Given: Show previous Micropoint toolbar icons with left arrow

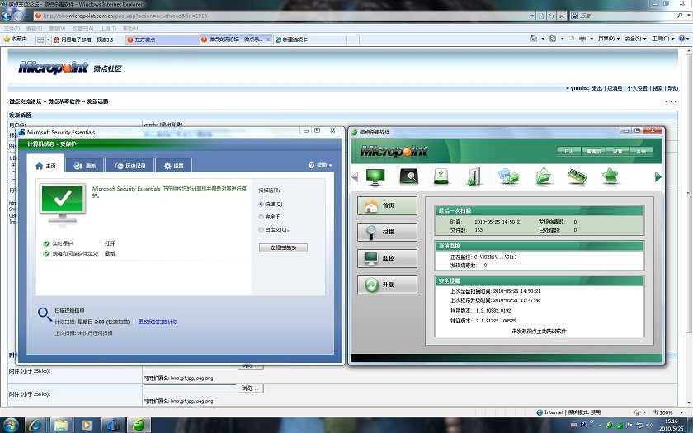Looking at the screenshot, I should 355,176.
